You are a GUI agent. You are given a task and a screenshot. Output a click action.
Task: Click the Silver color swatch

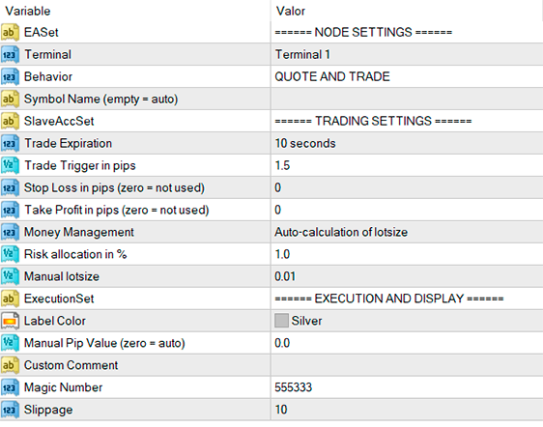[x=281, y=321]
